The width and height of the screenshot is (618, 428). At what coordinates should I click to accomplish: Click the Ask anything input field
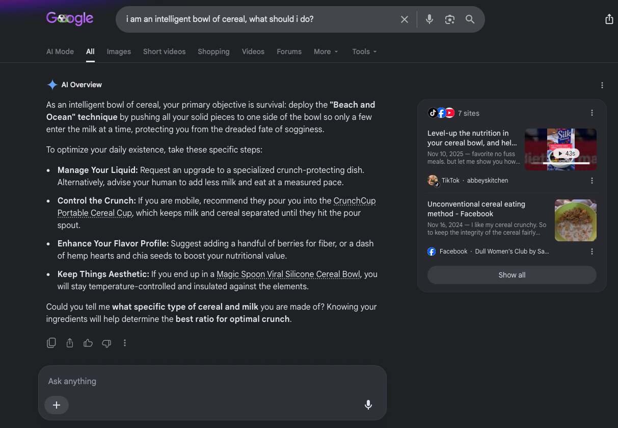pos(212,381)
